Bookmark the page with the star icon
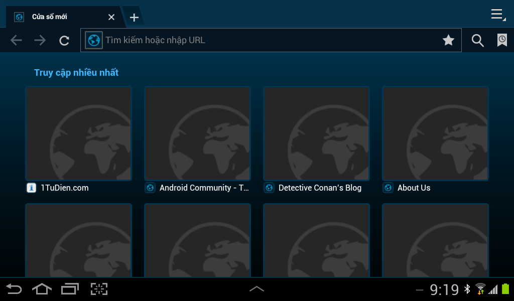This screenshot has width=514, height=301. 448,40
